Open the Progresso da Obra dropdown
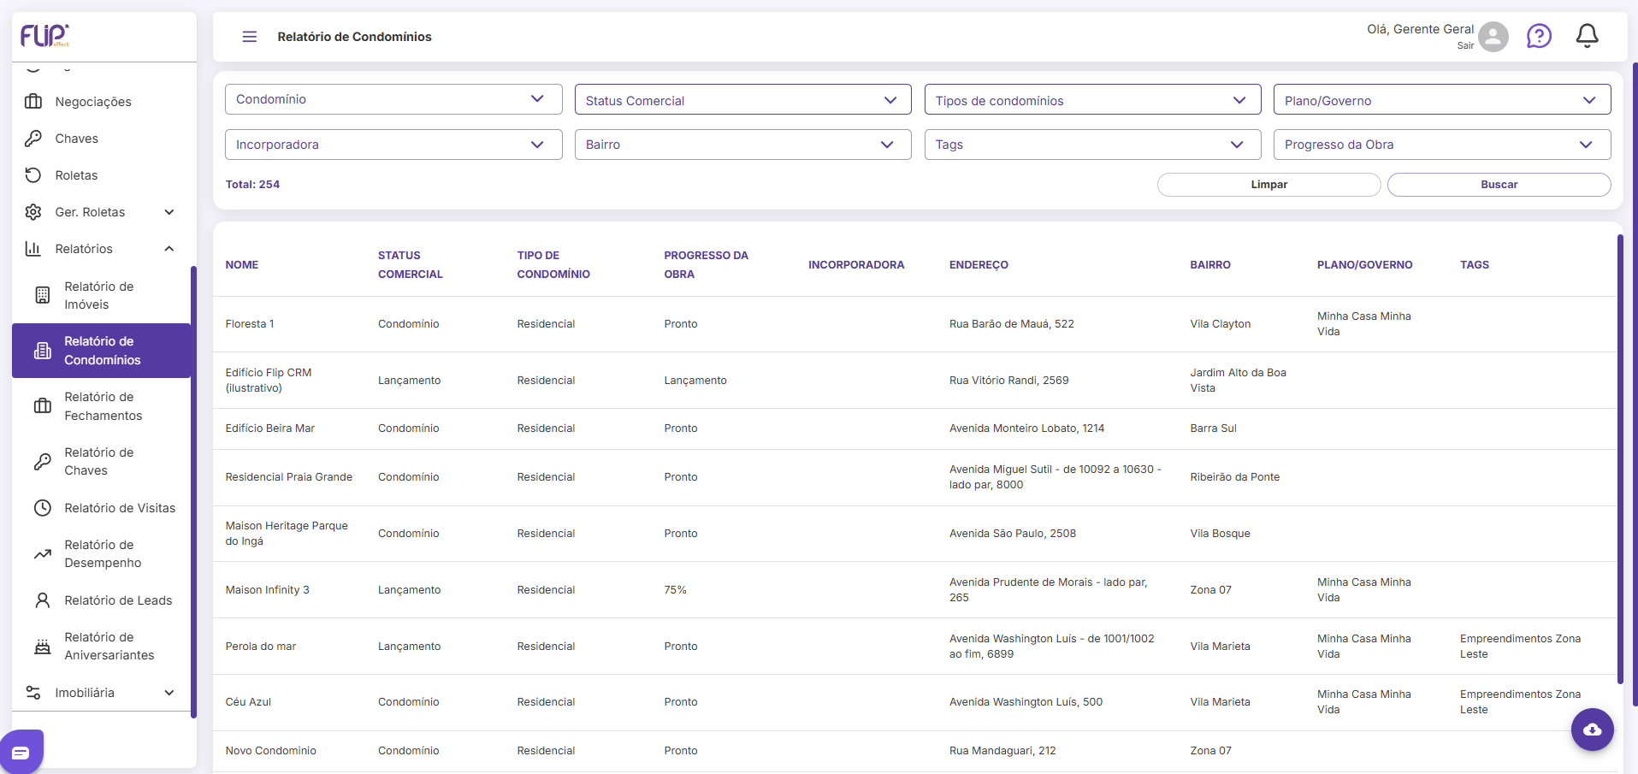The height and width of the screenshot is (774, 1638). point(1442,145)
